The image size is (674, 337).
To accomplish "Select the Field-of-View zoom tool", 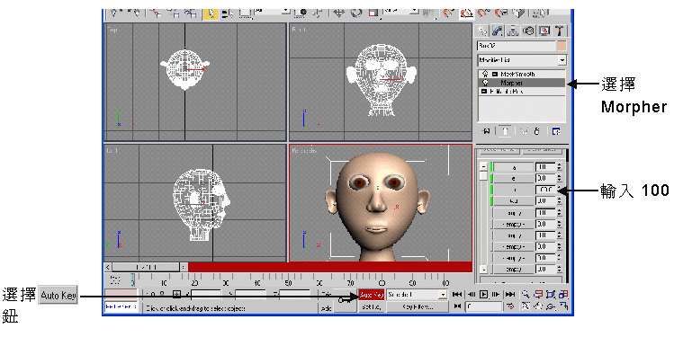I will [526, 306].
